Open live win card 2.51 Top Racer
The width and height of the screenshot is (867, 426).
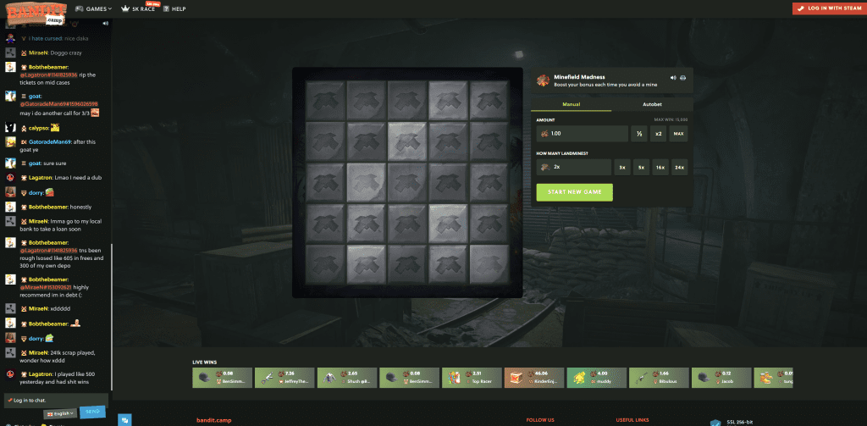click(x=472, y=378)
